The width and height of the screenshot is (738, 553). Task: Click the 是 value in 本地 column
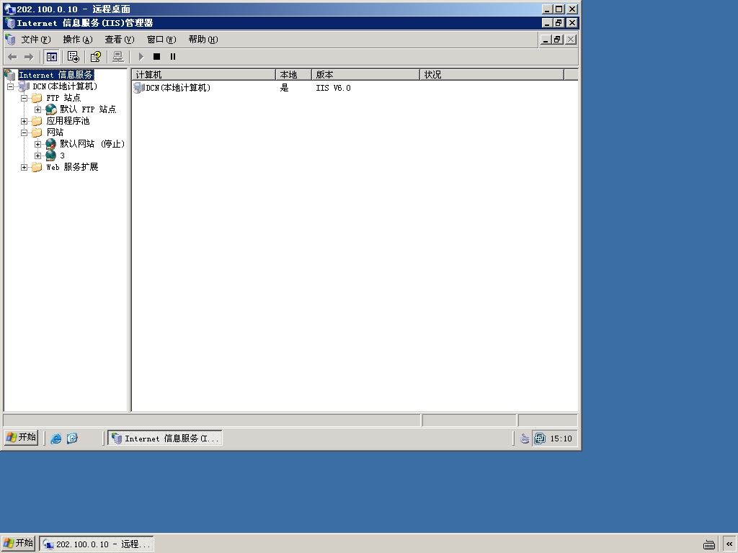pyautogui.click(x=284, y=88)
